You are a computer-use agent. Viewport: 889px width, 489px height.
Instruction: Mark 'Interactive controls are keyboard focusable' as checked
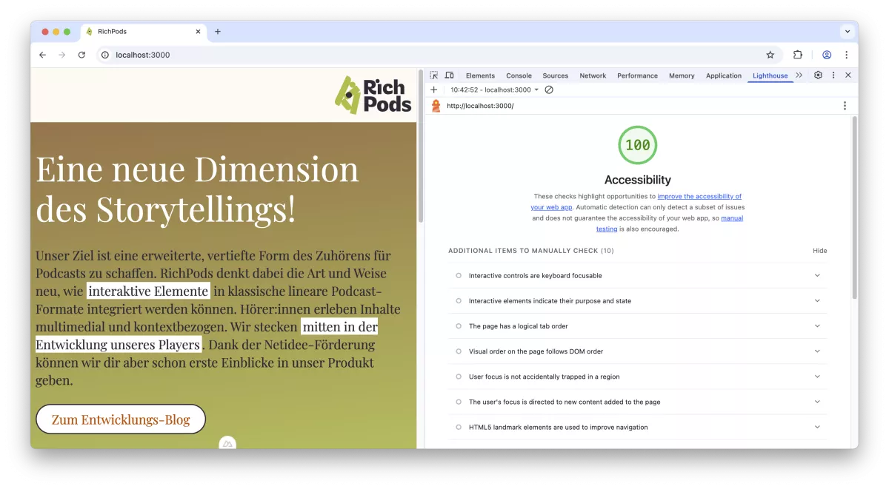458,275
